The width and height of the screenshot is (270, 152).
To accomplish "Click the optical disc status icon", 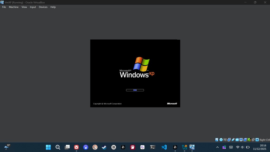I will point(221,140).
